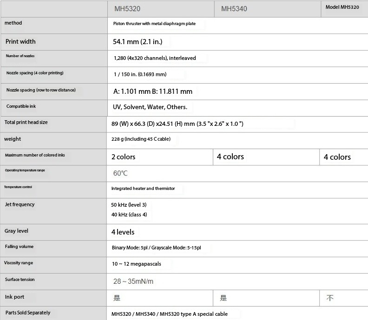Select 'Binary Mode: 5pl / Grayscale Mode: 5-15pl'
The image size is (368, 320).
point(157,248)
